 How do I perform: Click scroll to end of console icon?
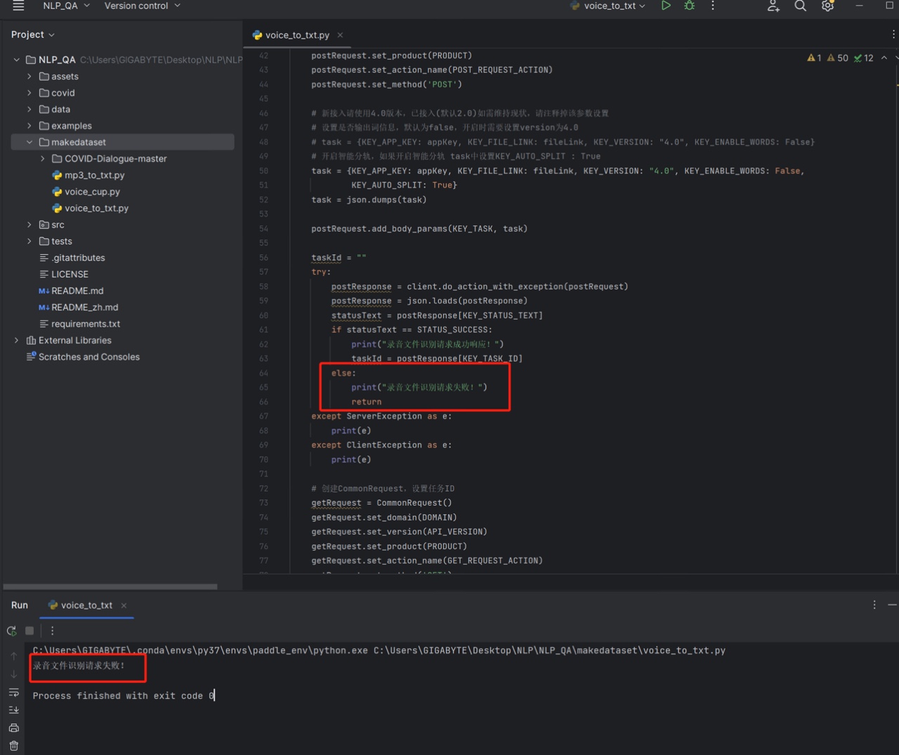(13, 710)
